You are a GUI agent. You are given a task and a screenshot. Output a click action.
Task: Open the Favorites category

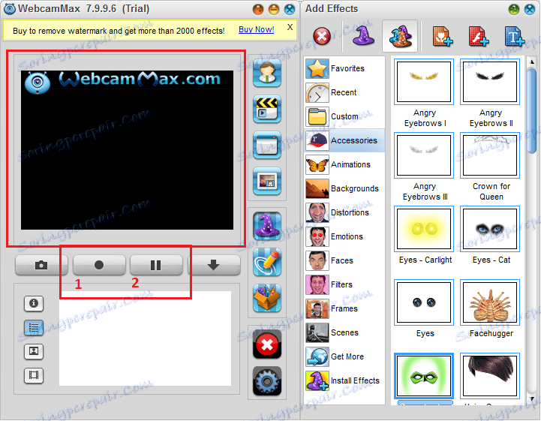tap(344, 68)
